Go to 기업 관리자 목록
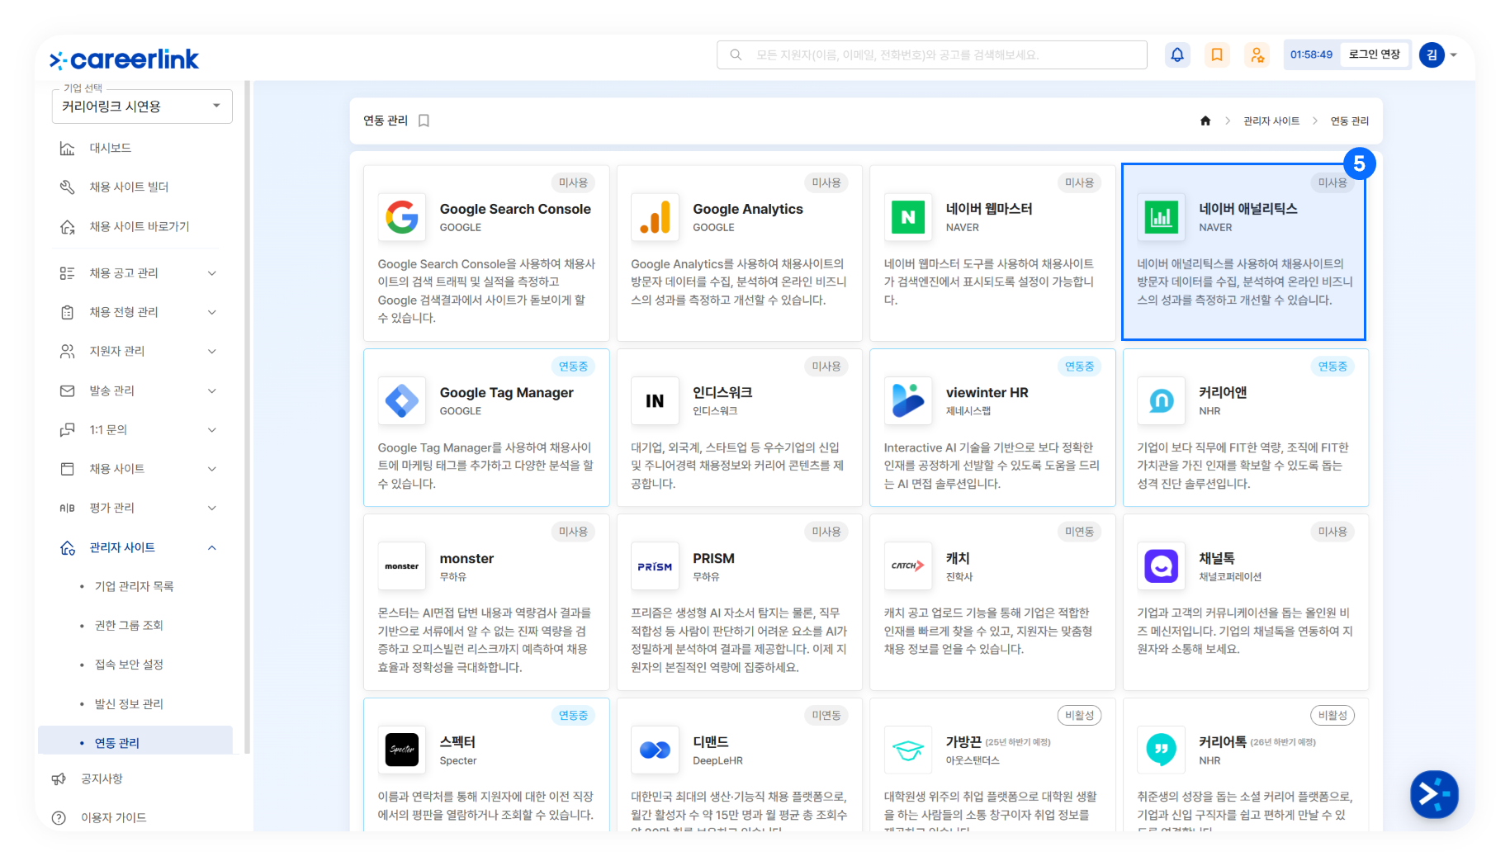Image resolution: width=1510 pixels, height=866 pixels. point(134,586)
